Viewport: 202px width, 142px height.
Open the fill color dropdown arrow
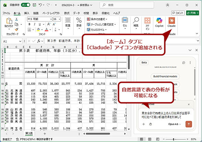pyautogui.click(x=42, y=30)
